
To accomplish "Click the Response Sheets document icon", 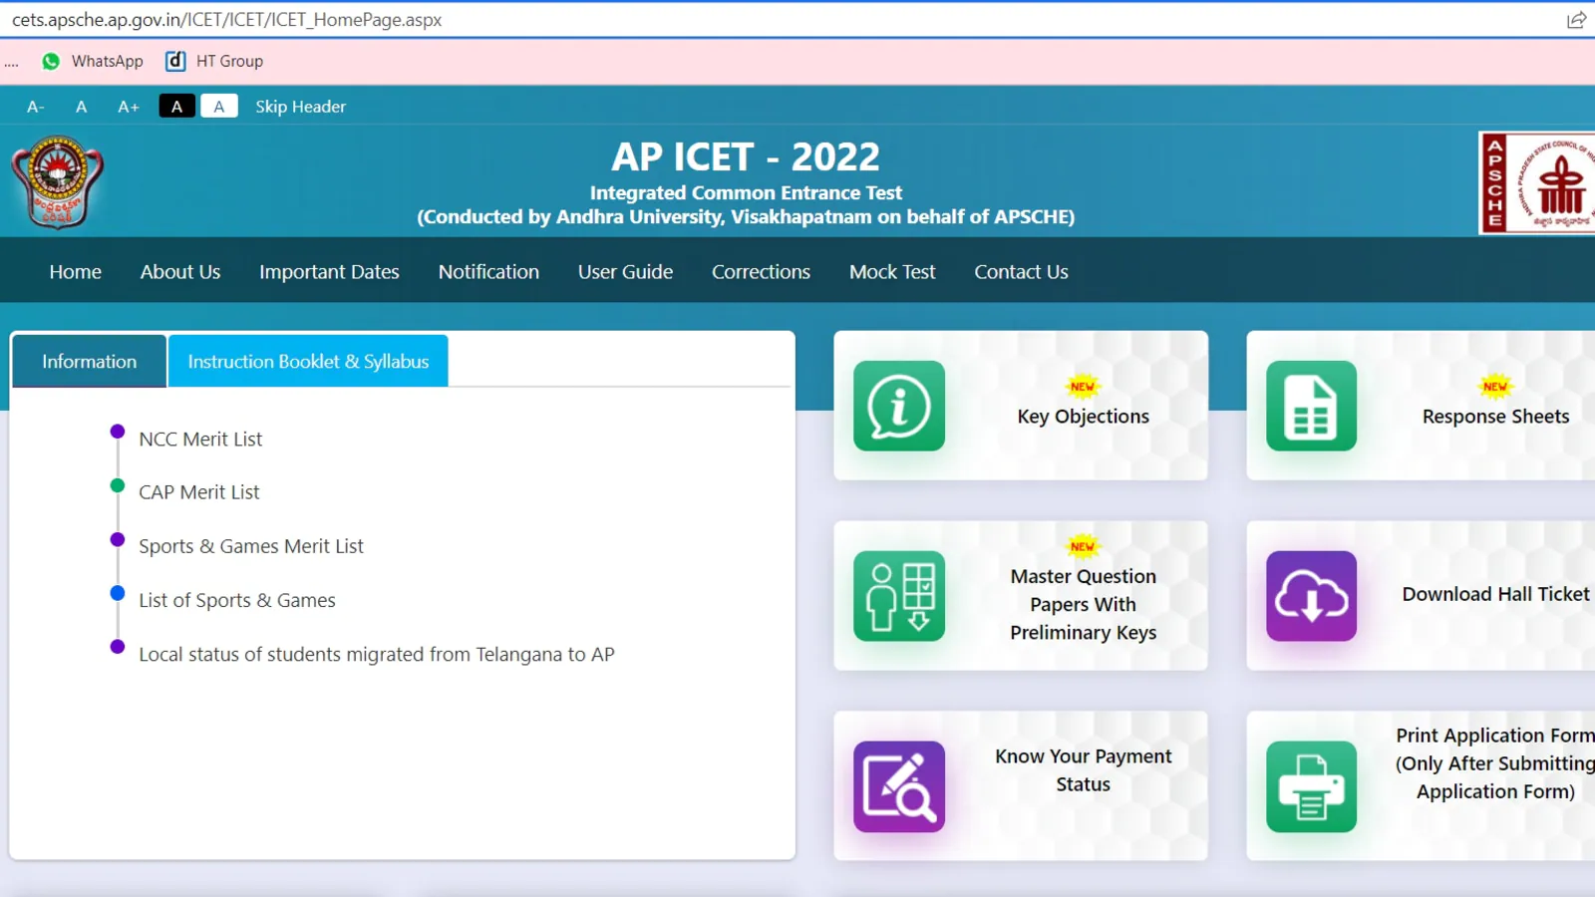I will [1311, 406].
